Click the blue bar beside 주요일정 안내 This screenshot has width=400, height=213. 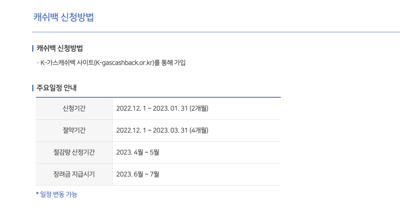pyautogui.click(x=32, y=88)
